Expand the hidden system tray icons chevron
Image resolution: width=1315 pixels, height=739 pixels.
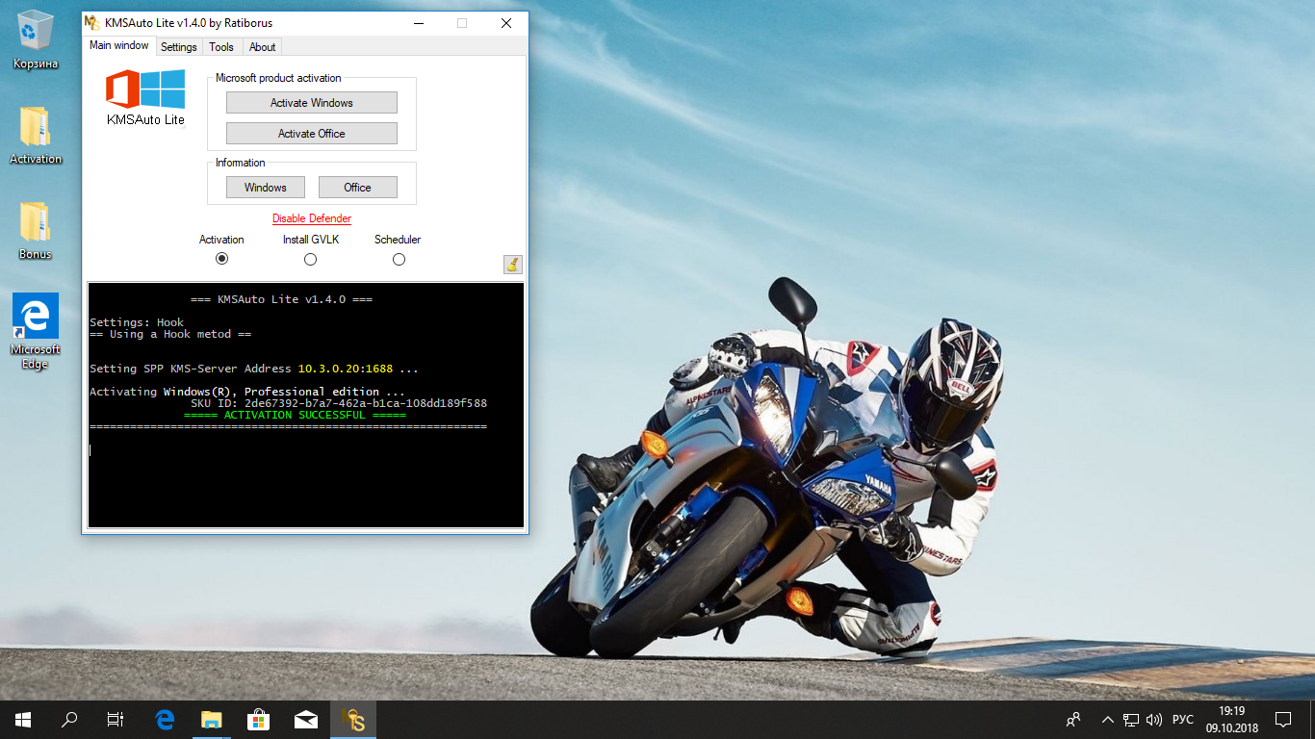[1107, 720]
